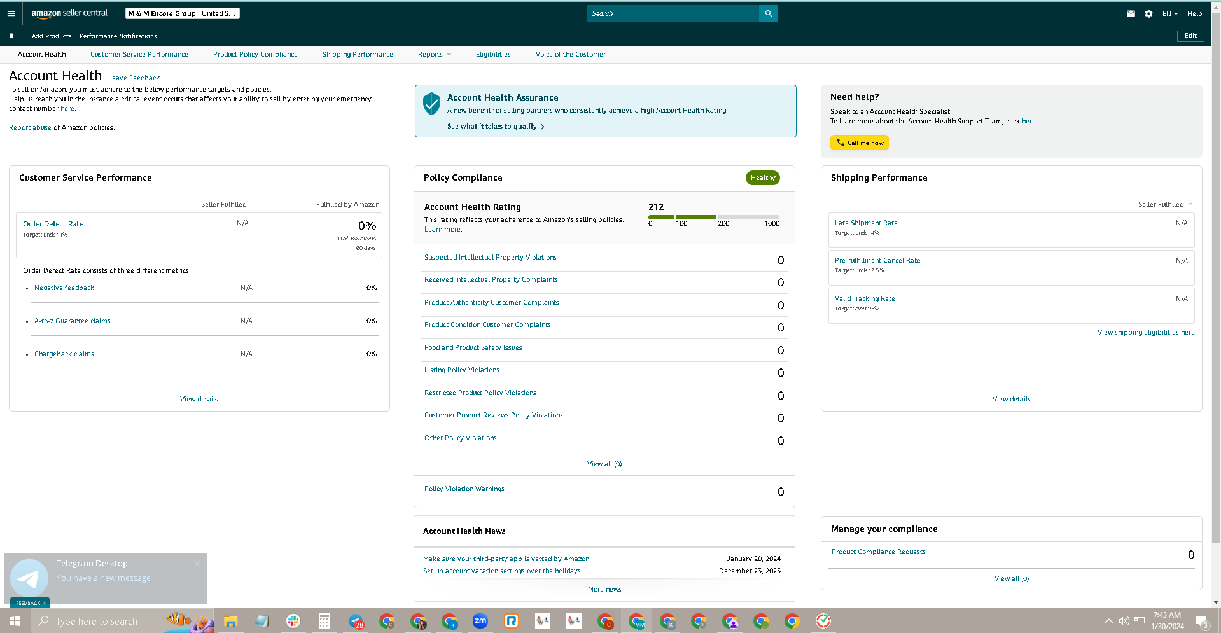1221x633 pixels.
Task: Open Voice of the Customer tab
Action: pyautogui.click(x=571, y=55)
